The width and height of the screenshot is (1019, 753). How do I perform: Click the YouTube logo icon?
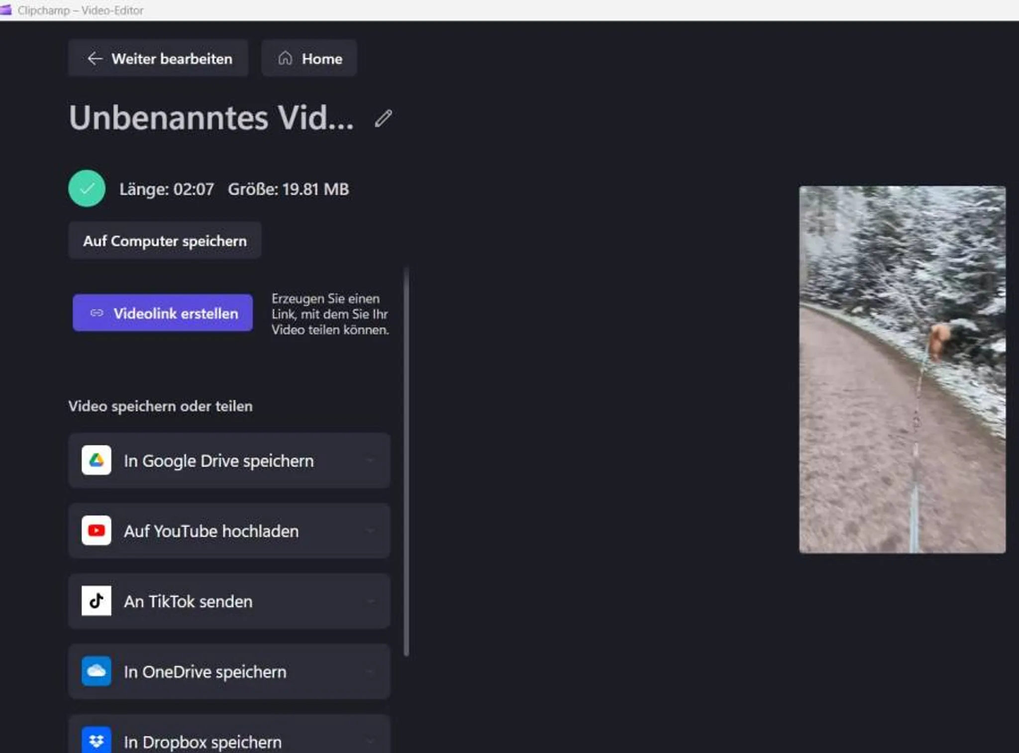97,531
